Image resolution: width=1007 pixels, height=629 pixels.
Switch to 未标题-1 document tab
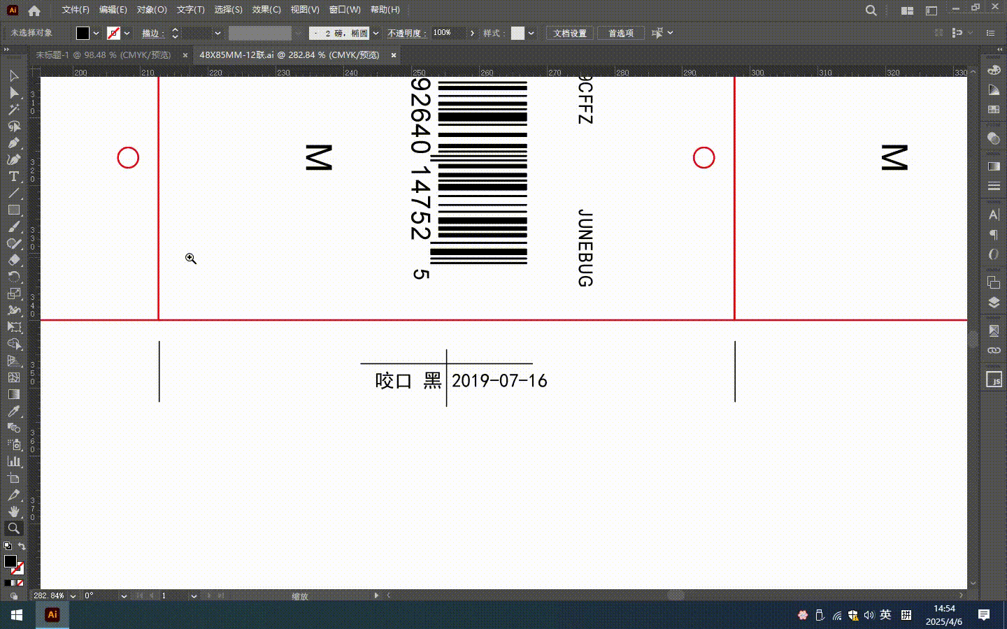pos(103,55)
